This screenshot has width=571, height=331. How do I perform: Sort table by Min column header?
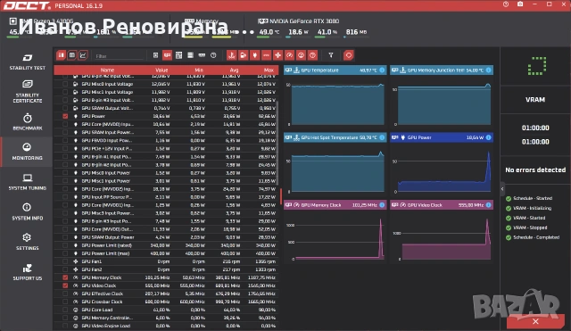(199, 70)
